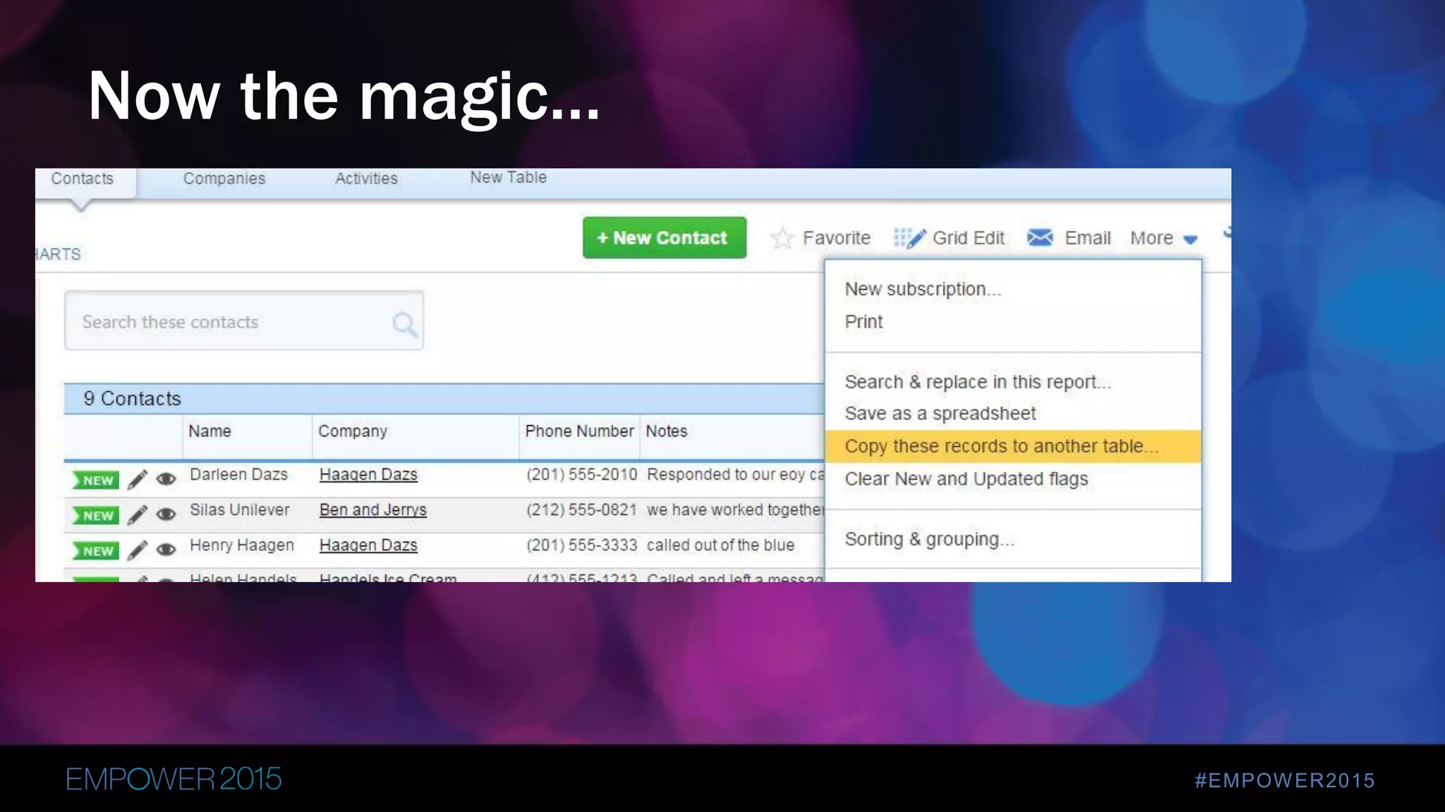Click the name Darleen Dazs
The height and width of the screenshot is (812, 1445).
click(x=238, y=475)
